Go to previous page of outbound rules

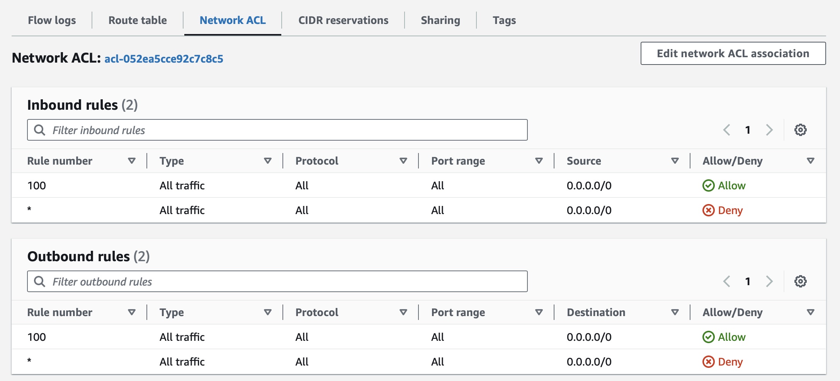(x=726, y=281)
